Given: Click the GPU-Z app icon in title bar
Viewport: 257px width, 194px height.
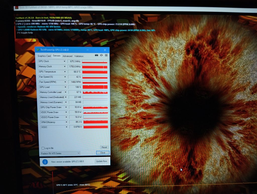Looking at the screenshot, I should 38,50.
